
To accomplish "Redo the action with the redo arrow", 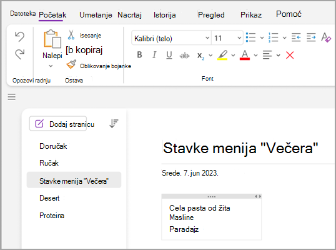I will tap(20, 54).
